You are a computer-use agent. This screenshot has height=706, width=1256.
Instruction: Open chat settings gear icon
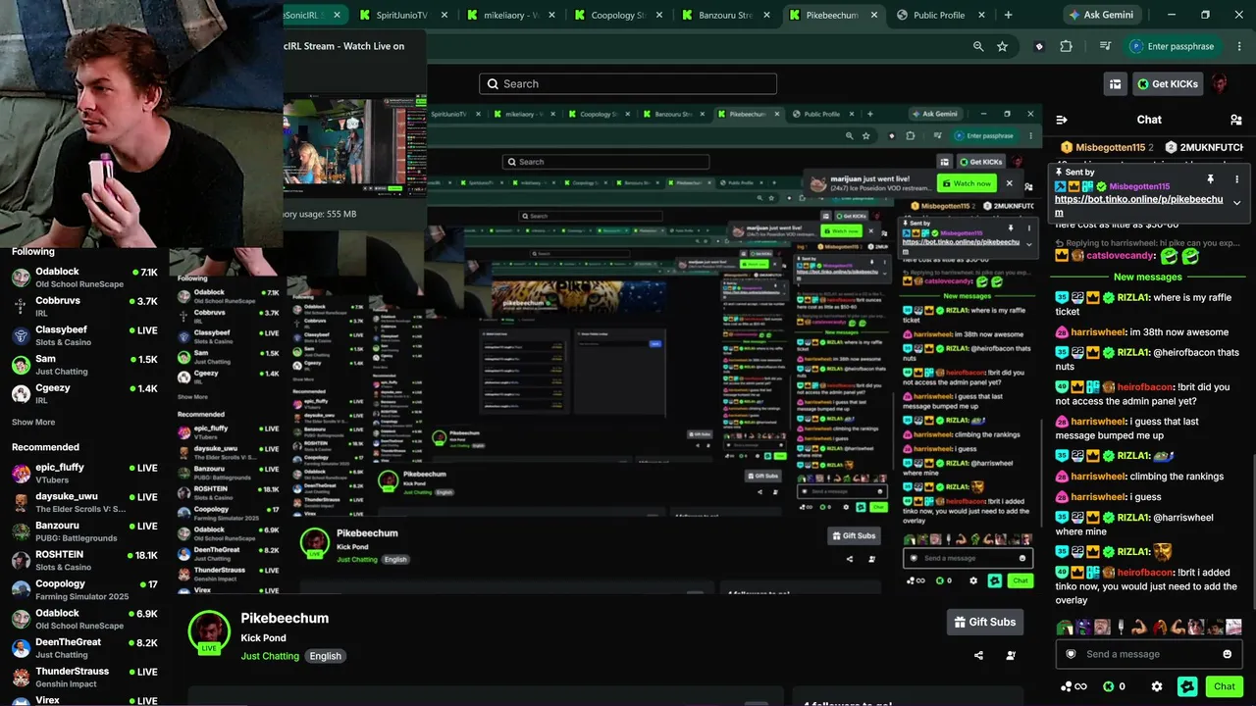click(x=1157, y=686)
